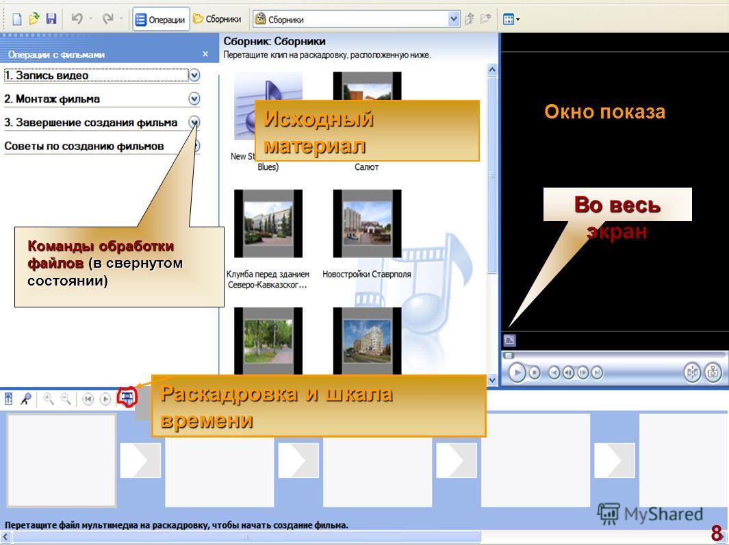Create a new collection folder
Viewport: 729px width, 545px height.
(485, 19)
